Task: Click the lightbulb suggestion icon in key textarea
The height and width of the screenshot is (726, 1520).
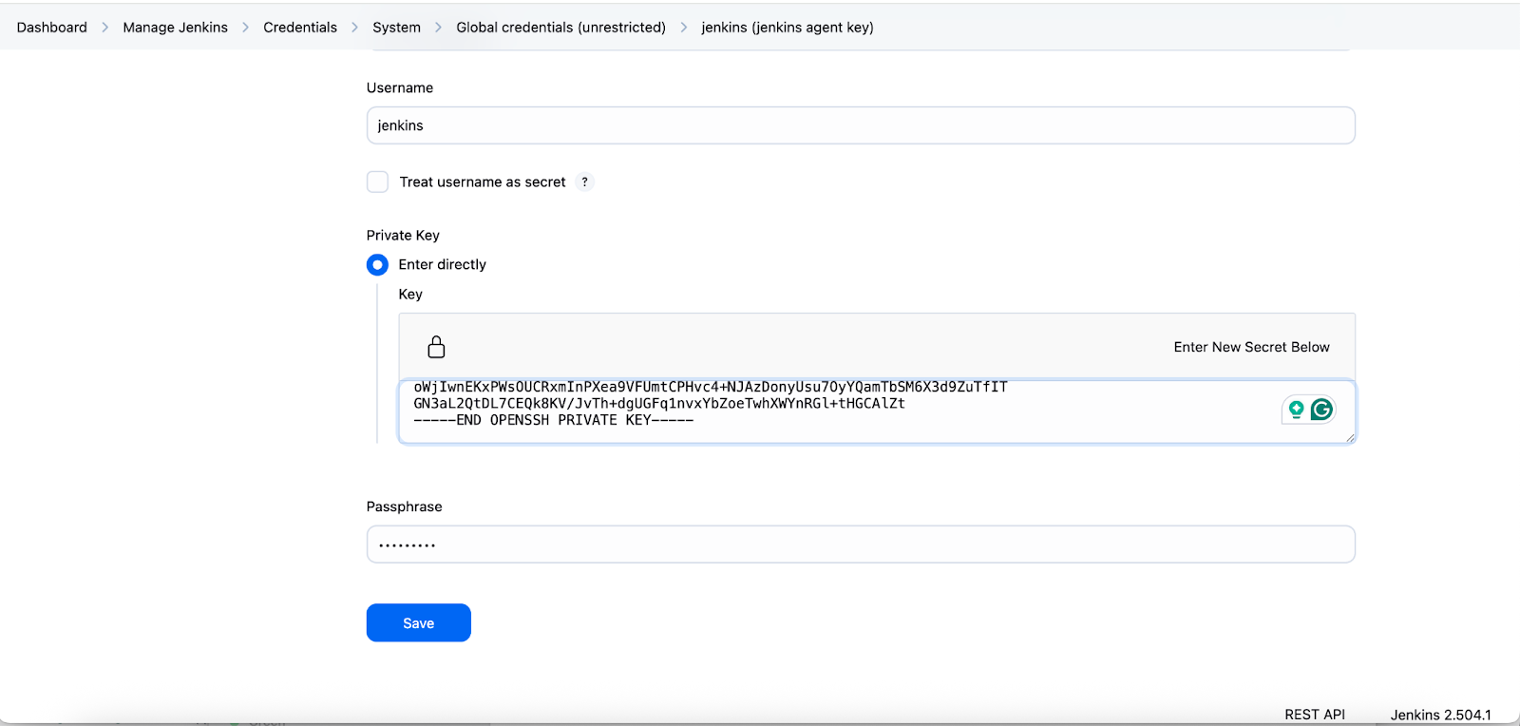Action: pos(1296,410)
